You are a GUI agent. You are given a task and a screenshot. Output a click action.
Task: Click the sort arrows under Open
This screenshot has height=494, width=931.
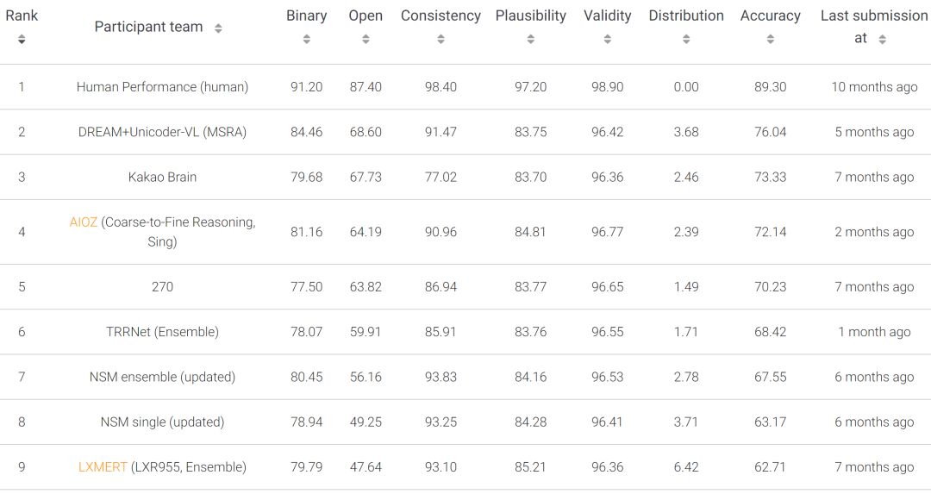[x=366, y=39]
